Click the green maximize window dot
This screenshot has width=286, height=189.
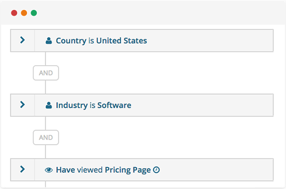pyautogui.click(x=34, y=13)
